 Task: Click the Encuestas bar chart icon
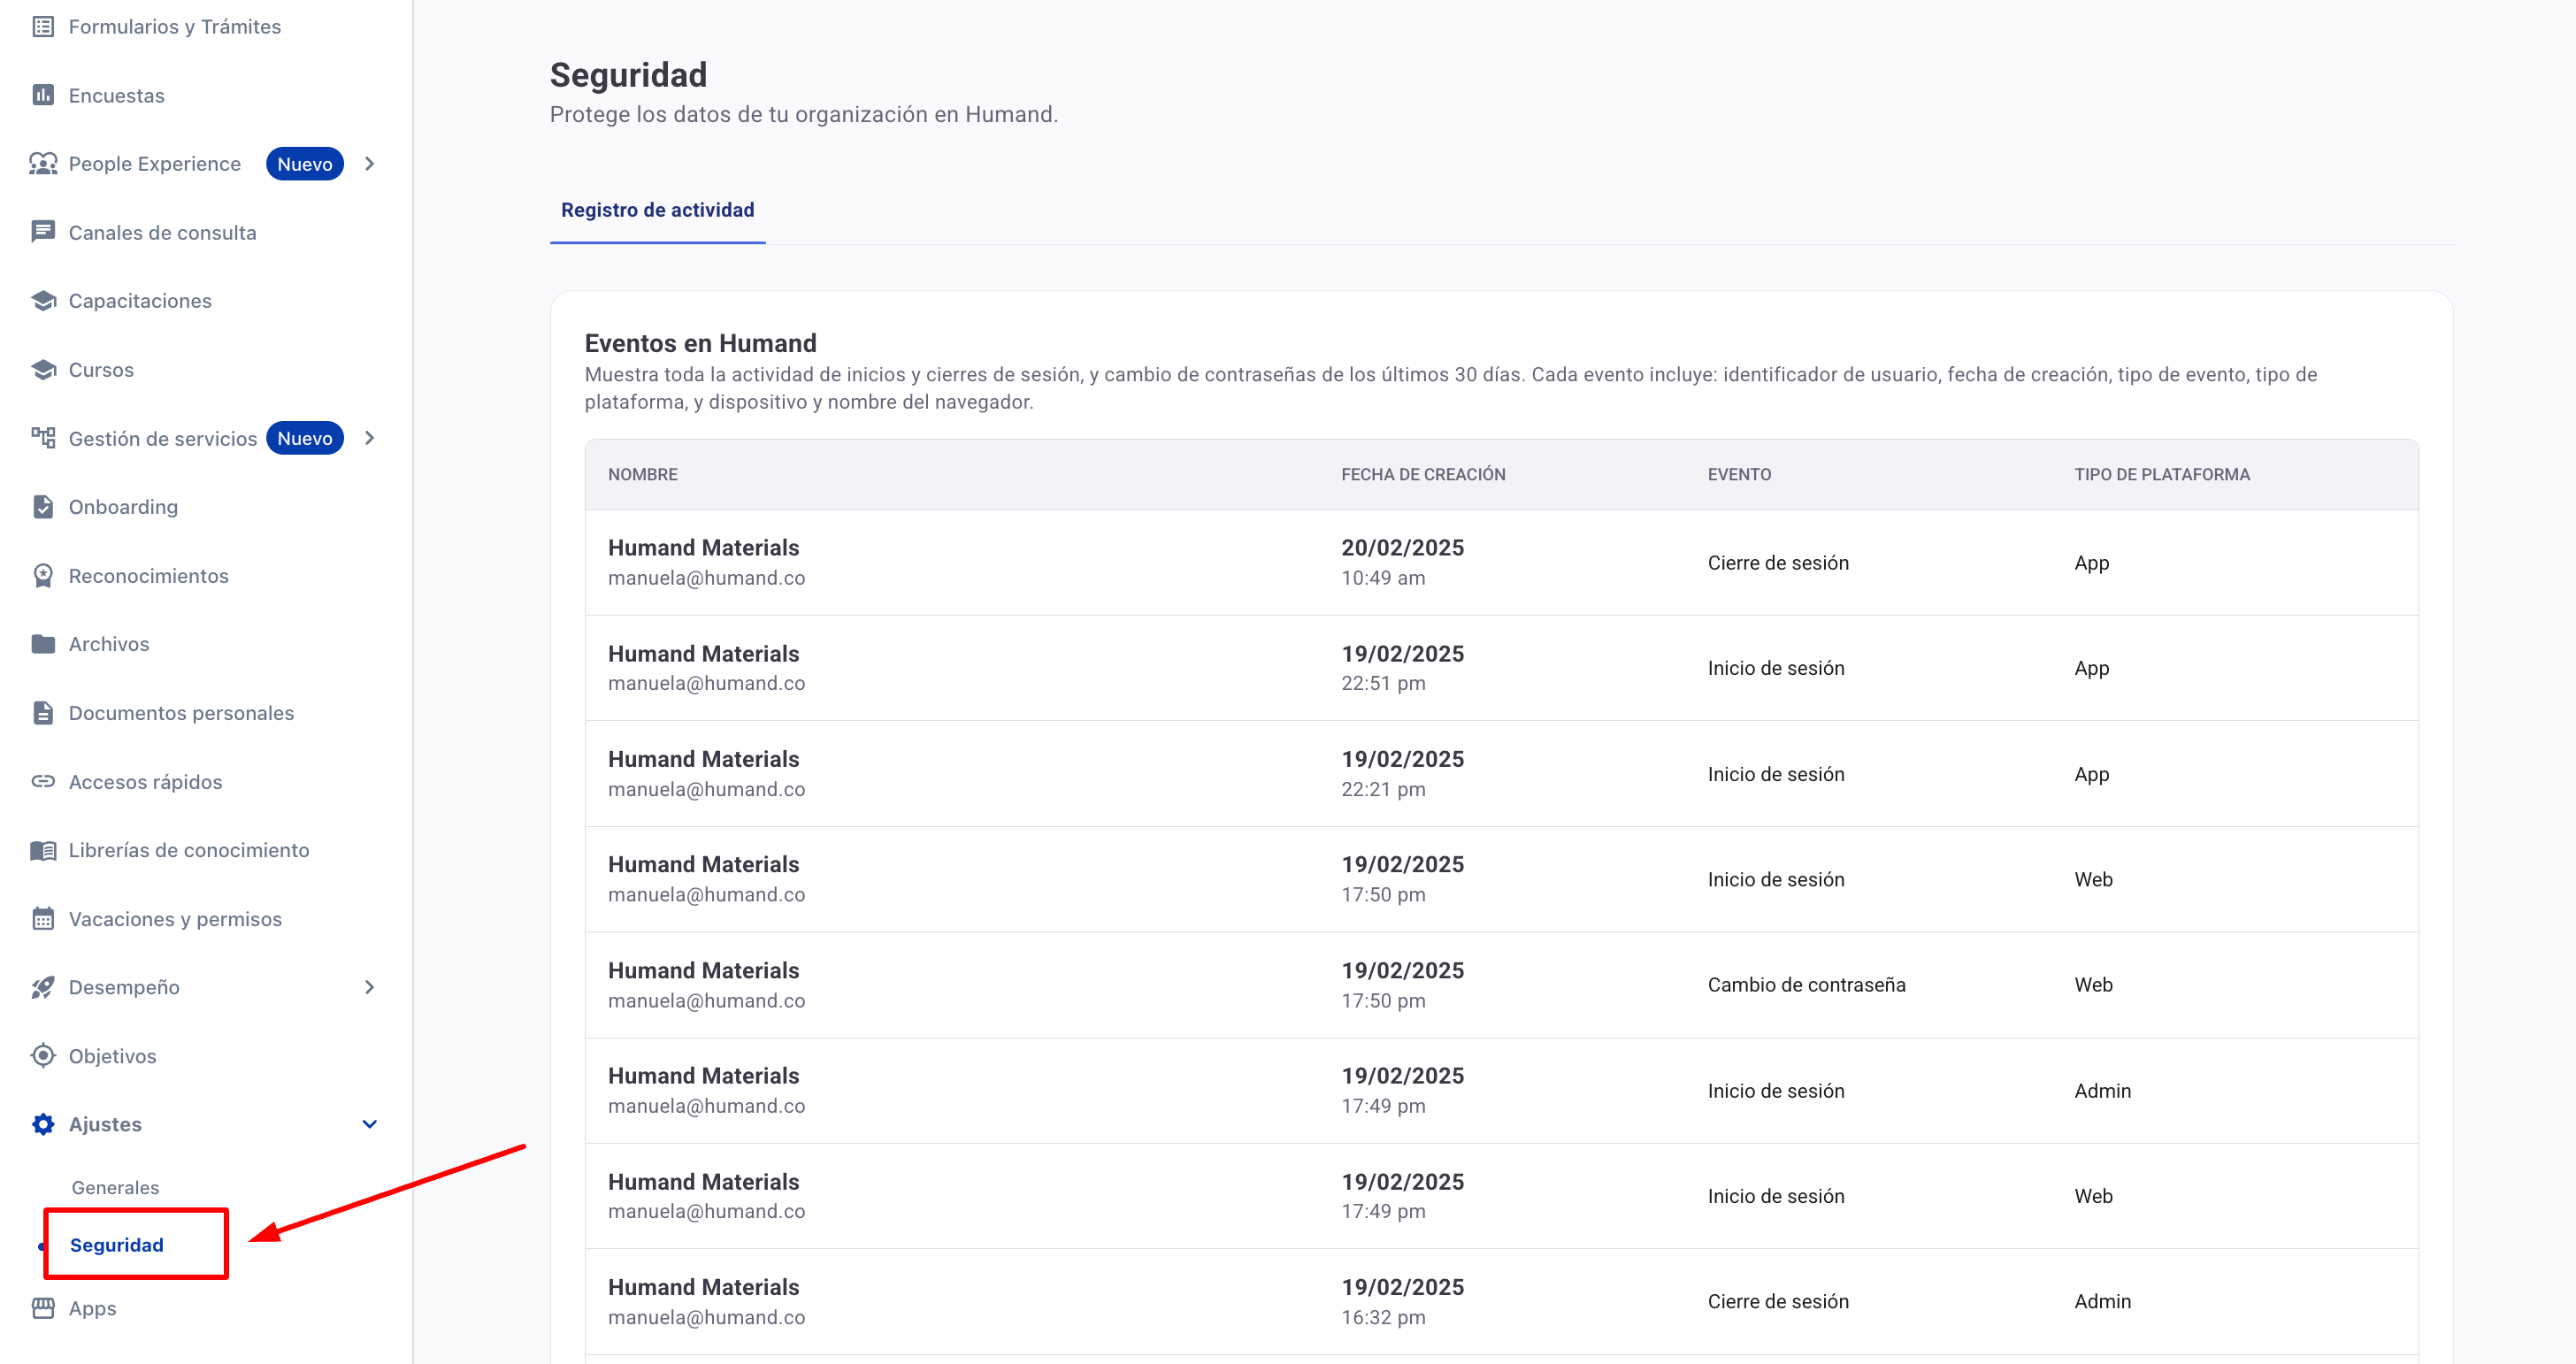pyautogui.click(x=43, y=95)
